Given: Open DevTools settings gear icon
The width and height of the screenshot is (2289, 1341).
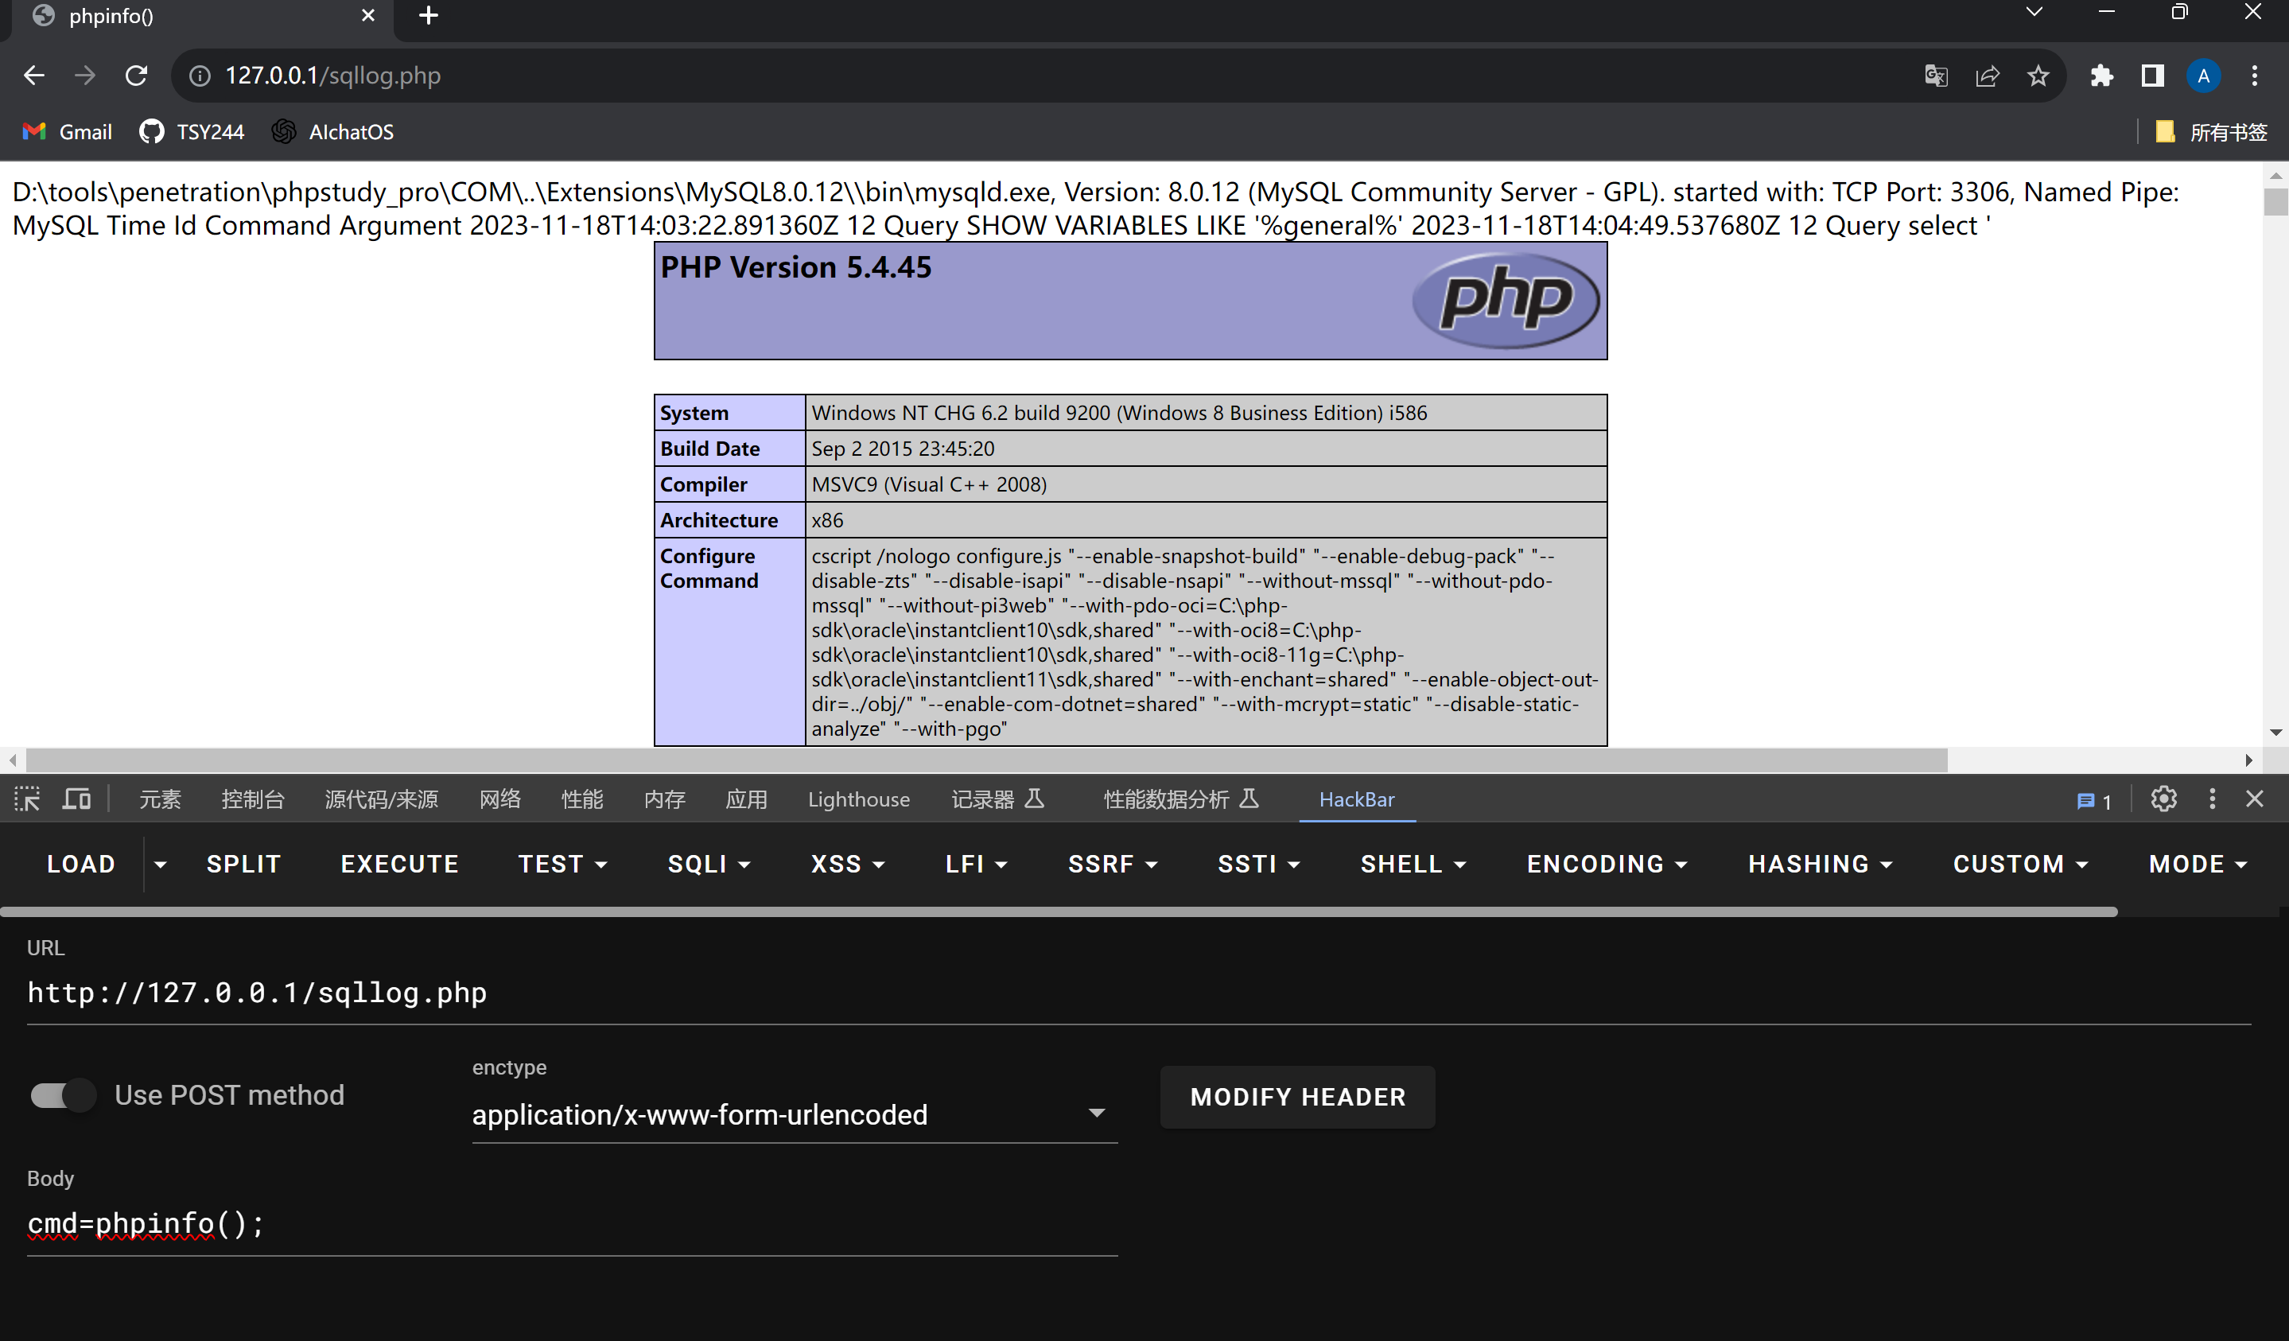Looking at the screenshot, I should click(x=2163, y=799).
